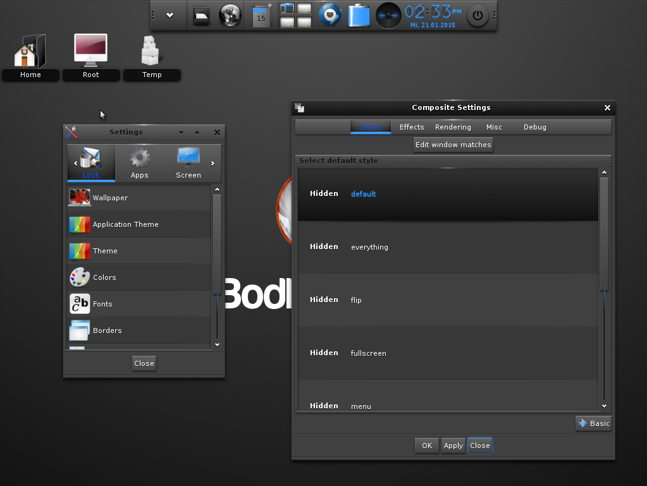
Task: Click the style list scrollbar thumb
Action: click(x=604, y=234)
